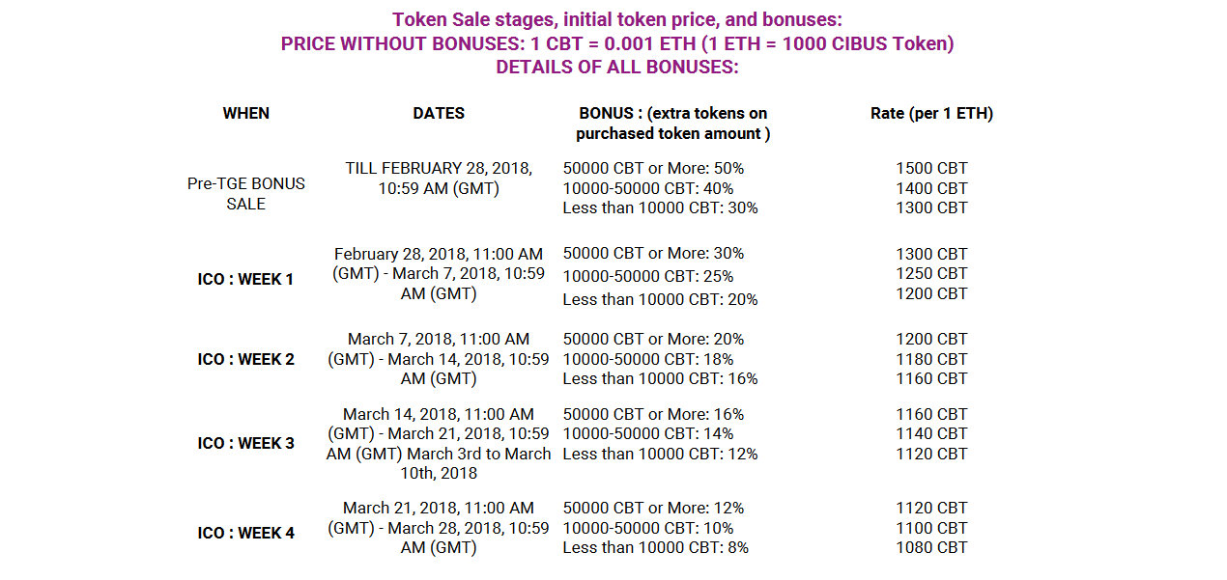Click the 'DETAILS OF ALL BONUSES' heading
This screenshot has height=580, width=1227.
coord(617,68)
